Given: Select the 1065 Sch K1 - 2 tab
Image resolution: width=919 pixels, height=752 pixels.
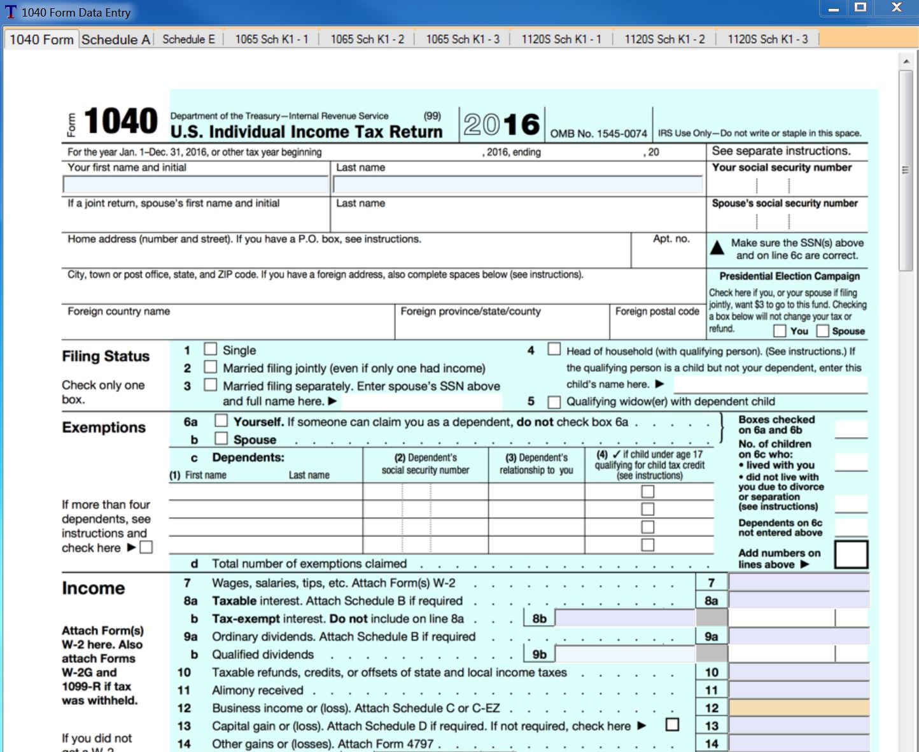Looking at the screenshot, I should point(367,39).
